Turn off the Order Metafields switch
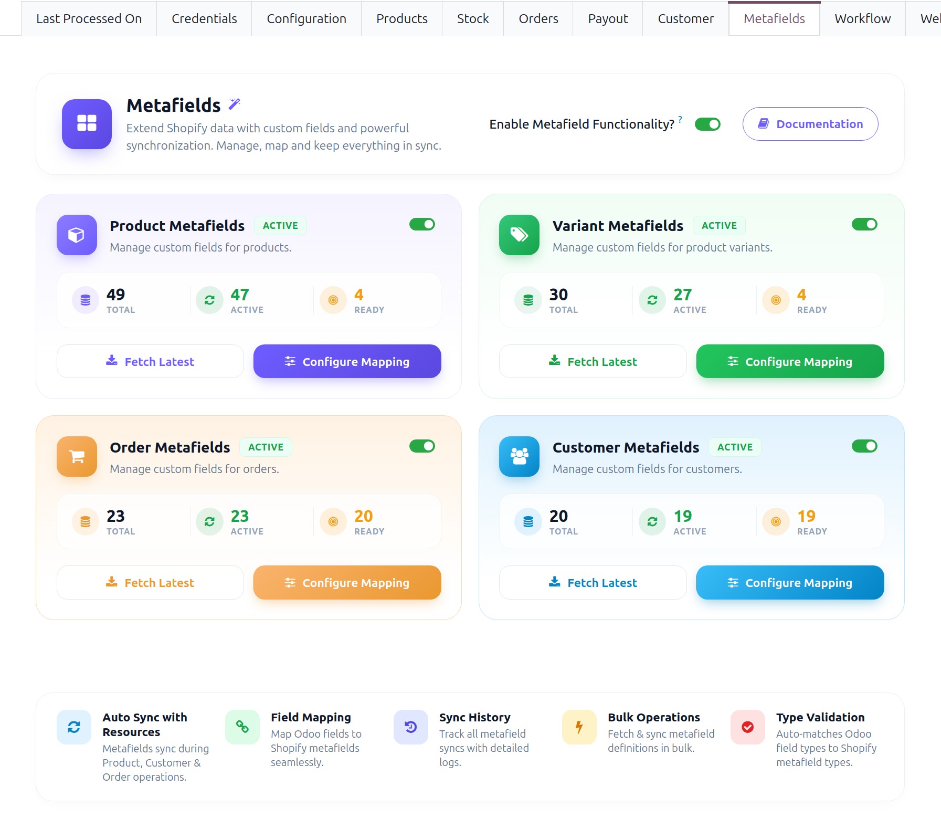Viewport: 941px width, 818px height. (422, 446)
